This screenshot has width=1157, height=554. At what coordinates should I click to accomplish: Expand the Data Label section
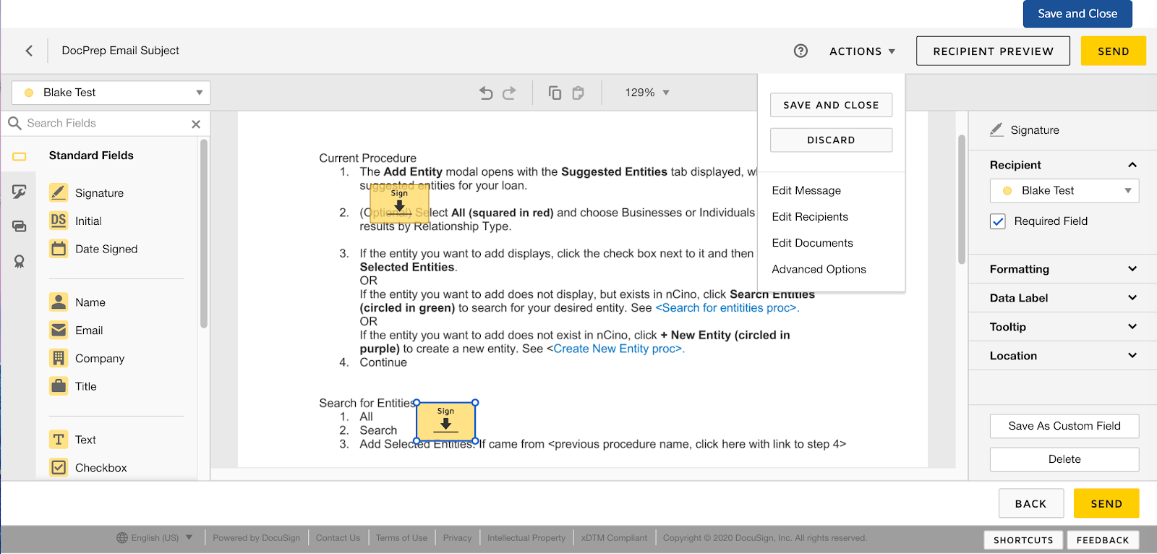pyautogui.click(x=1132, y=298)
